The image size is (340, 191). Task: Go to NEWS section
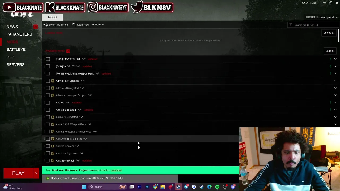click(x=12, y=27)
